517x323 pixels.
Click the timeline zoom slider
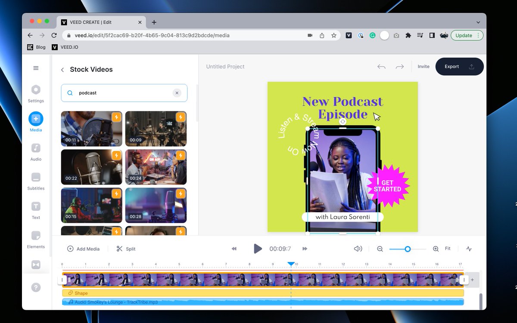pos(408,249)
